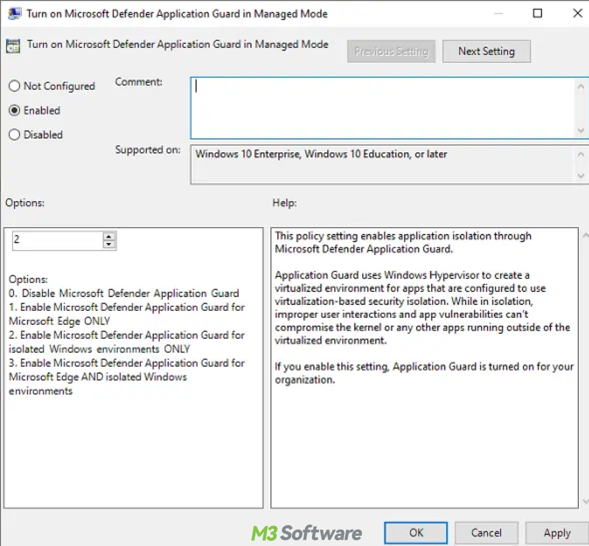
Task: Click option text '2. Enable Microsoft Defender Application Guard for'
Action: pos(127,335)
